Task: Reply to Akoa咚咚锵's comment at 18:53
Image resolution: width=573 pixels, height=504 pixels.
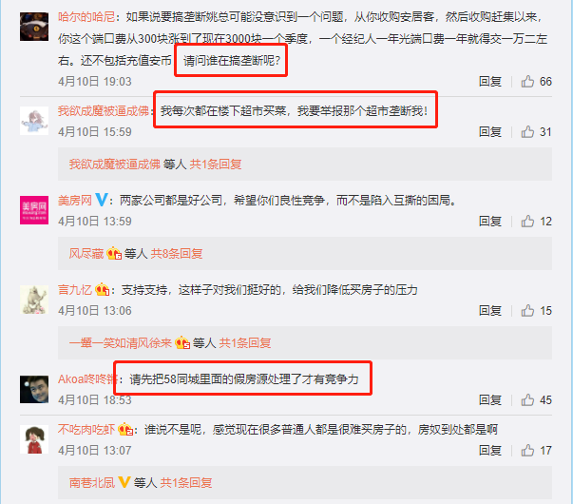Action: [490, 399]
